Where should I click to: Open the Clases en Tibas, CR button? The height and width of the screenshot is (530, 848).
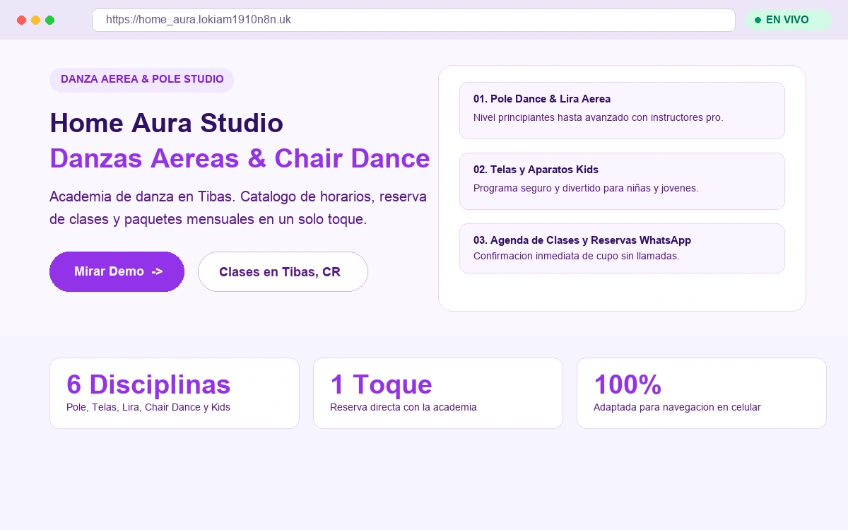(283, 271)
